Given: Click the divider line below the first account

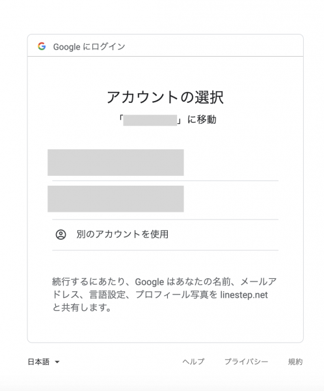Looking at the screenshot, I should 165,181.
